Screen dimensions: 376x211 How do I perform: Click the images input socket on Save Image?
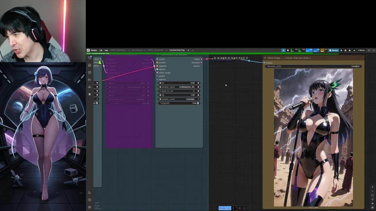(x=264, y=63)
